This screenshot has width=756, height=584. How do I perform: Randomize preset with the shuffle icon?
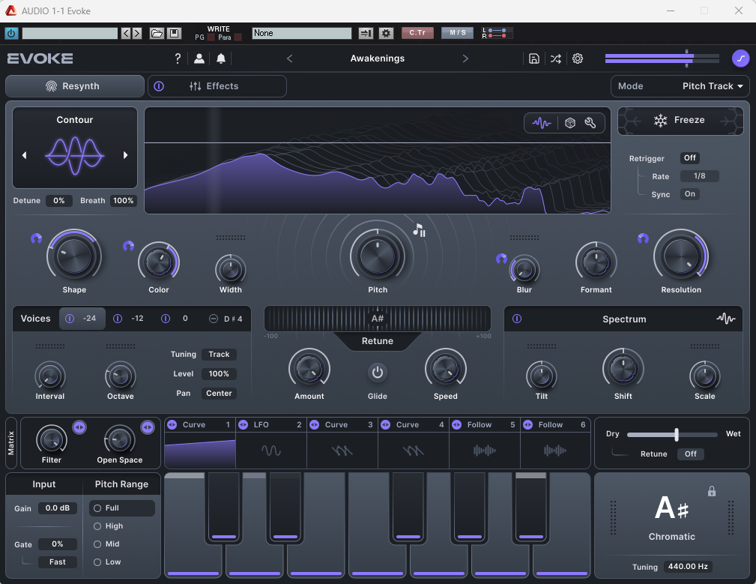tap(555, 58)
